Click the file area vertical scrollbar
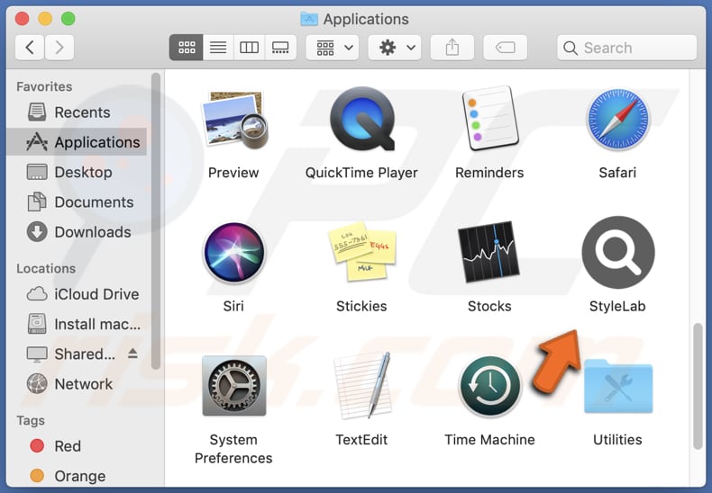Screen dimensions: 712x493 click(x=698, y=386)
